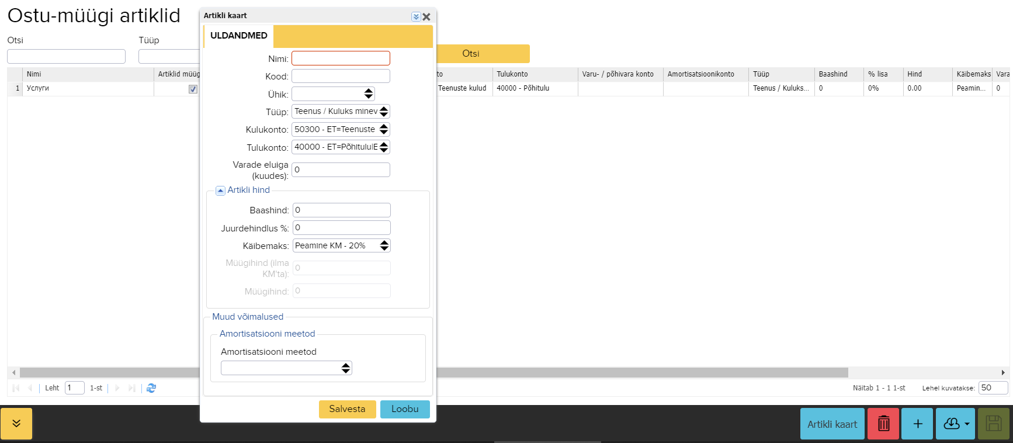Refresh the table with reload icon

click(x=151, y=388)
